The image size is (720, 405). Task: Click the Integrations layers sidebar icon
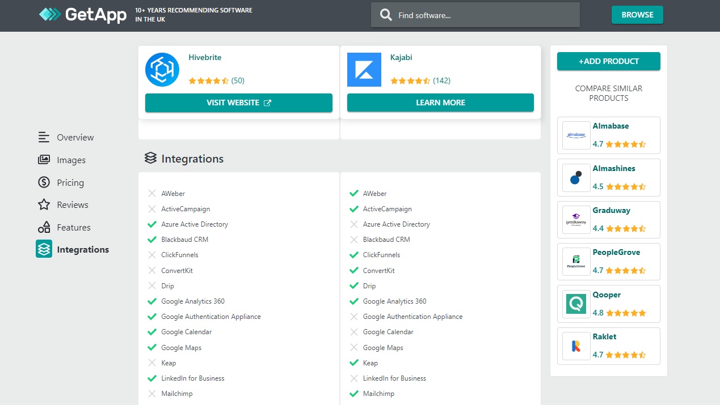click(44, 249)
